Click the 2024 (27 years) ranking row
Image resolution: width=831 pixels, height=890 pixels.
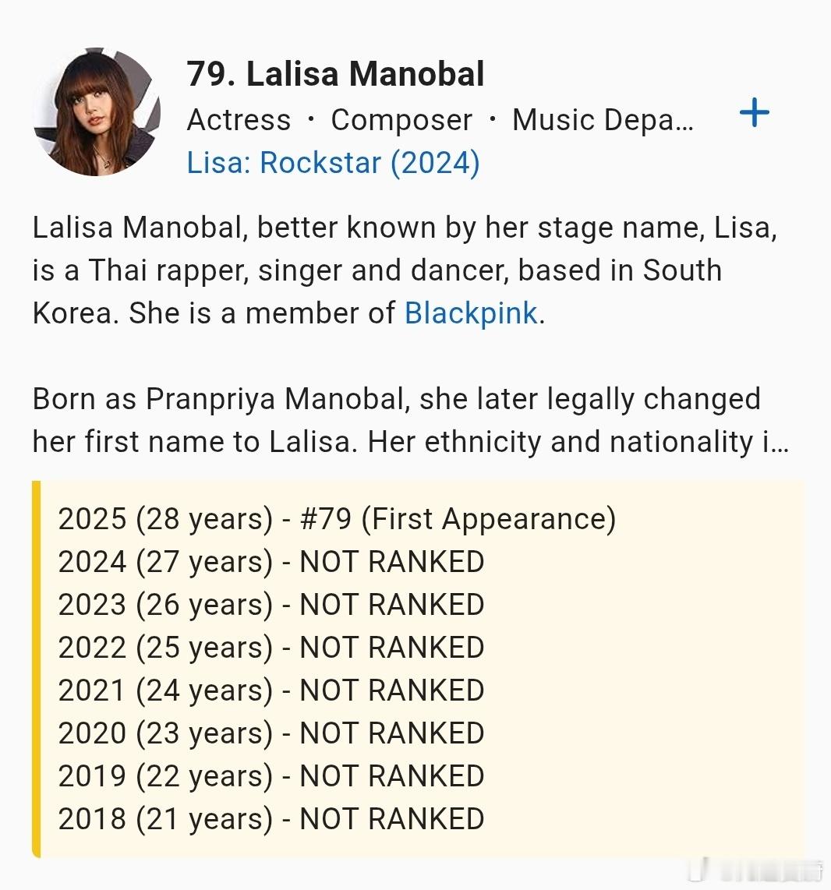click(x=271, y=562)
